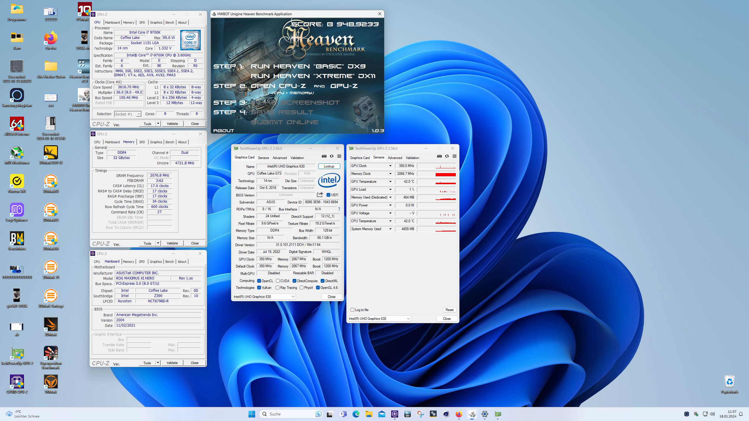Open CPUID CPU-Z desktop icon

(17, 384)
